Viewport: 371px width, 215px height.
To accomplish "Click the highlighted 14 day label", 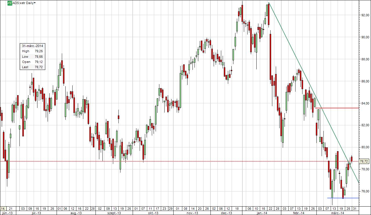I will pyautogui.click(x=3, y=209).
